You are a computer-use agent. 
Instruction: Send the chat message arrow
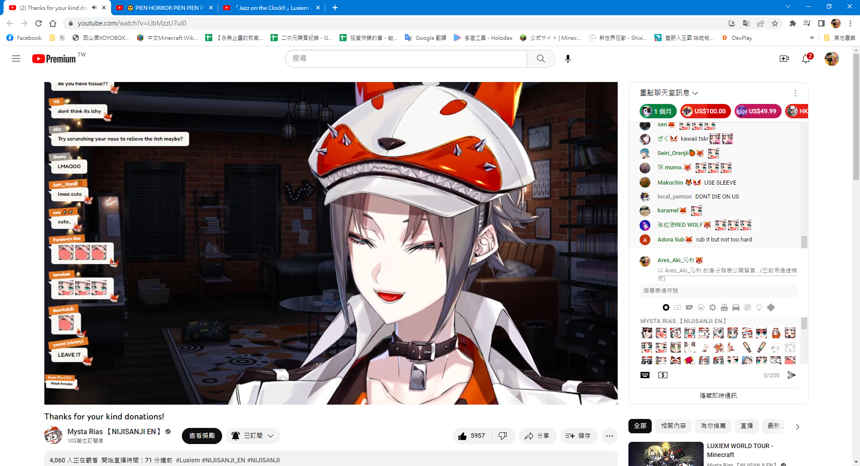click(x=791, y=375)
